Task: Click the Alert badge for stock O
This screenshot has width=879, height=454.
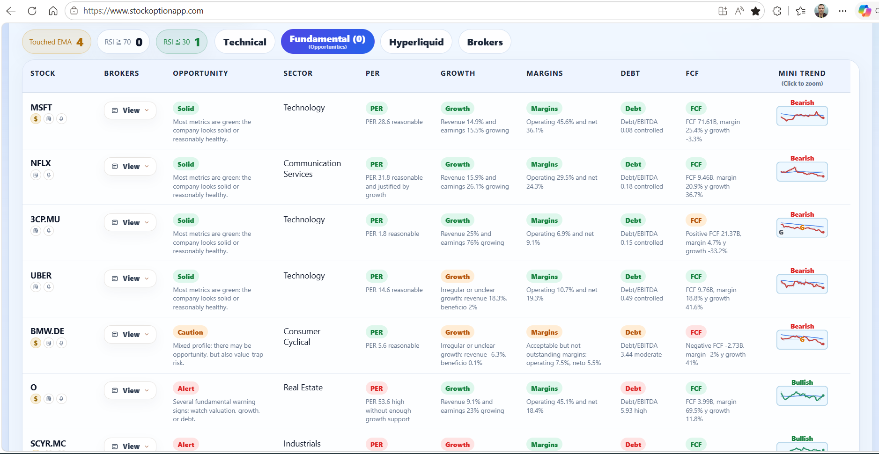Action: pos(186,388)
